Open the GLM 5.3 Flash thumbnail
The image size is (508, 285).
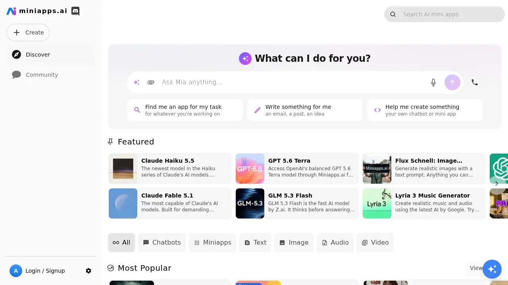250,203
